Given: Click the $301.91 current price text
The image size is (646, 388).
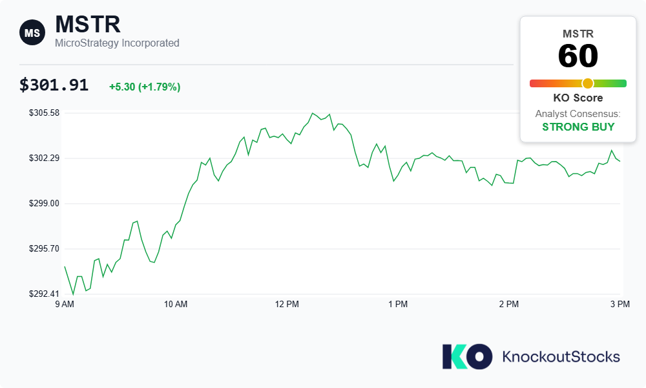Looking at the screenshot, I should point(54,84).
